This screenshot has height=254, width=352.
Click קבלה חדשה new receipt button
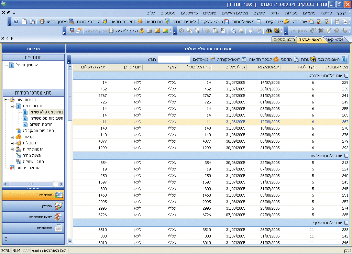264,59
